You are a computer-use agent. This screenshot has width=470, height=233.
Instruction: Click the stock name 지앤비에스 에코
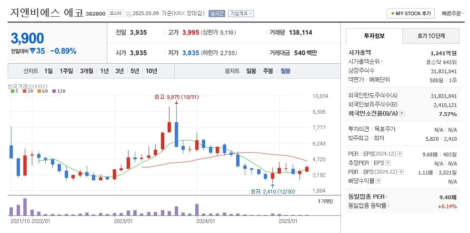pyautogui.click(x=47, y=12)
